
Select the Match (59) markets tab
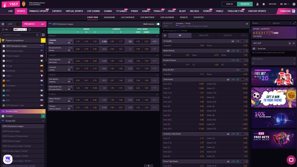(x=203, y=35)
